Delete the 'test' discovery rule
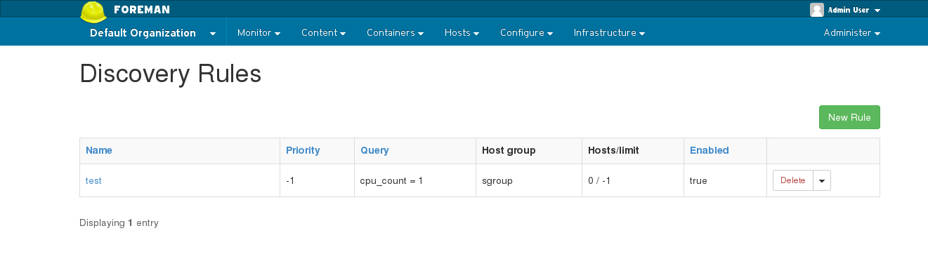Viewport: 928px width, 266px height. click(x=793, y=180)
